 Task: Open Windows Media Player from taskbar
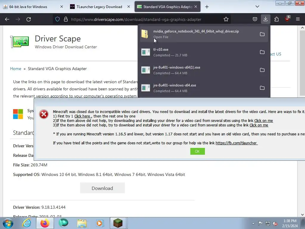point(100,223)
